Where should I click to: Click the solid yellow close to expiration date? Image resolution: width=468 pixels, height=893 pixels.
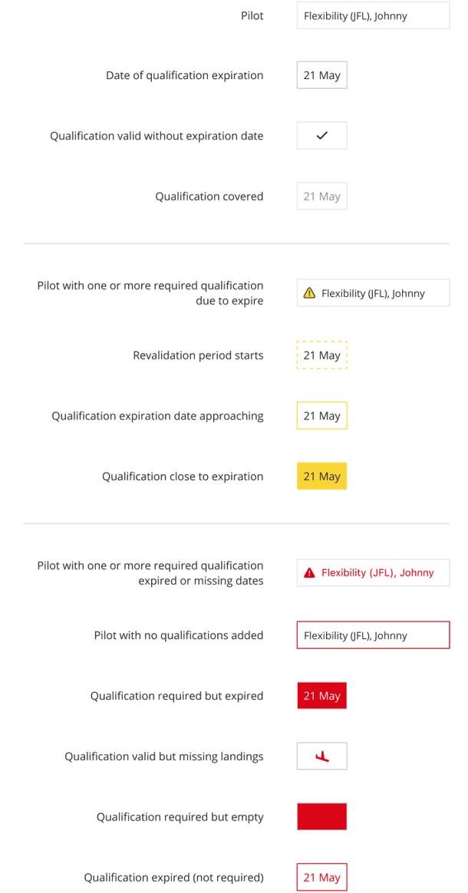pyautogui.click(x=321, y=476)
